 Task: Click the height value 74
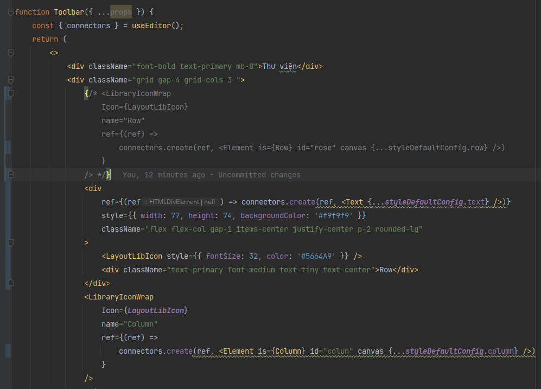coord(227,215)
